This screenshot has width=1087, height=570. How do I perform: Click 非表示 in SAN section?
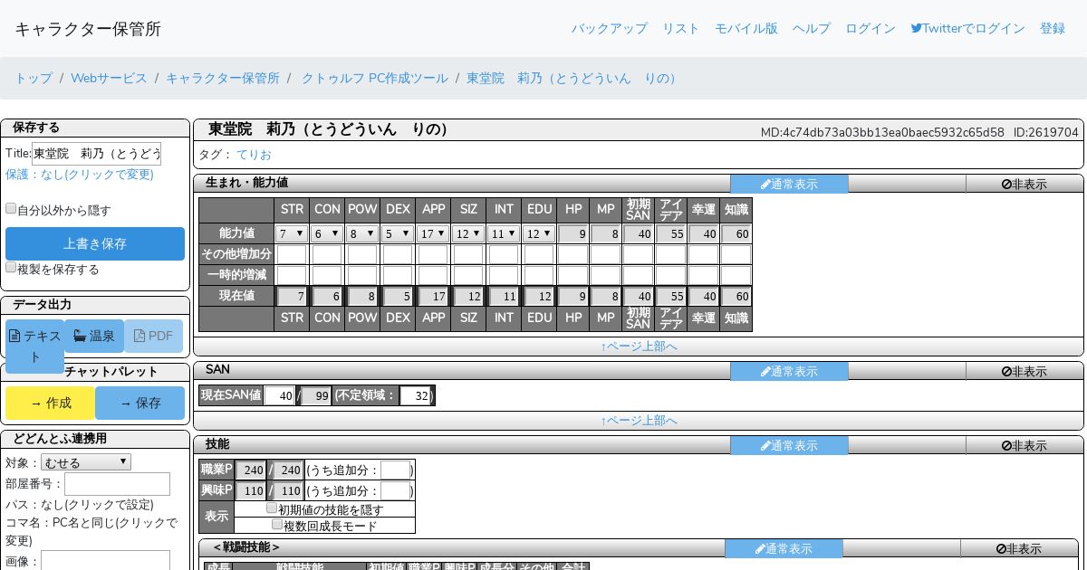tap(1024, 371)
